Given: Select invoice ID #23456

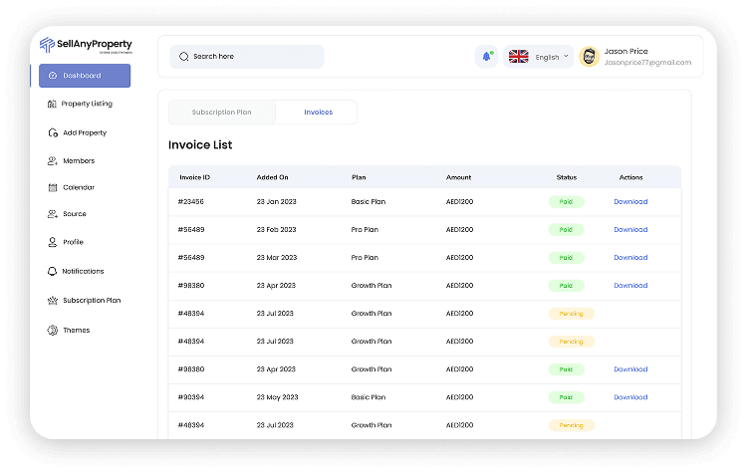Looking at the screenshot, I should [x=190, y=202].
